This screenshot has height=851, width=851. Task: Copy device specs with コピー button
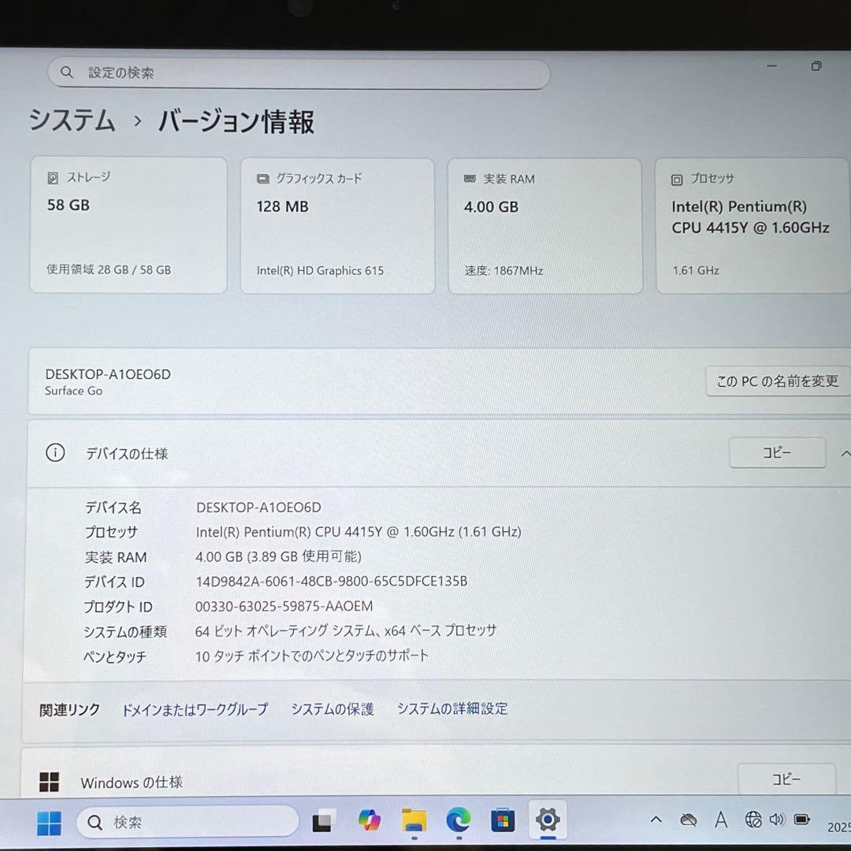point(777,452)
